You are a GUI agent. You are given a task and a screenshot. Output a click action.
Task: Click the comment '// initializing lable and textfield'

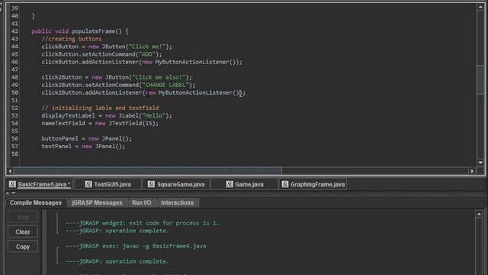pyautogui.click(x=100, y=108)
